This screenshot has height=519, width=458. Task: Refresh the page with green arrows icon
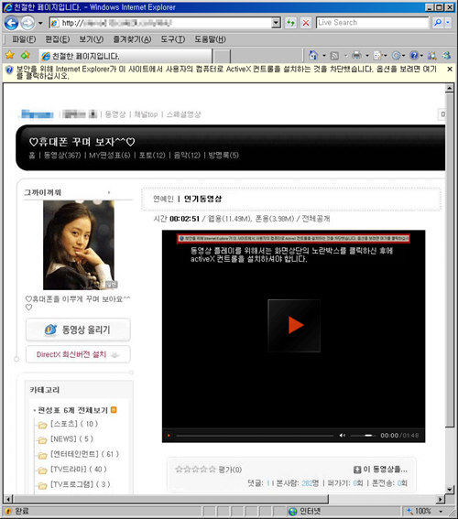pyautogui.click(x=290, y=23)
